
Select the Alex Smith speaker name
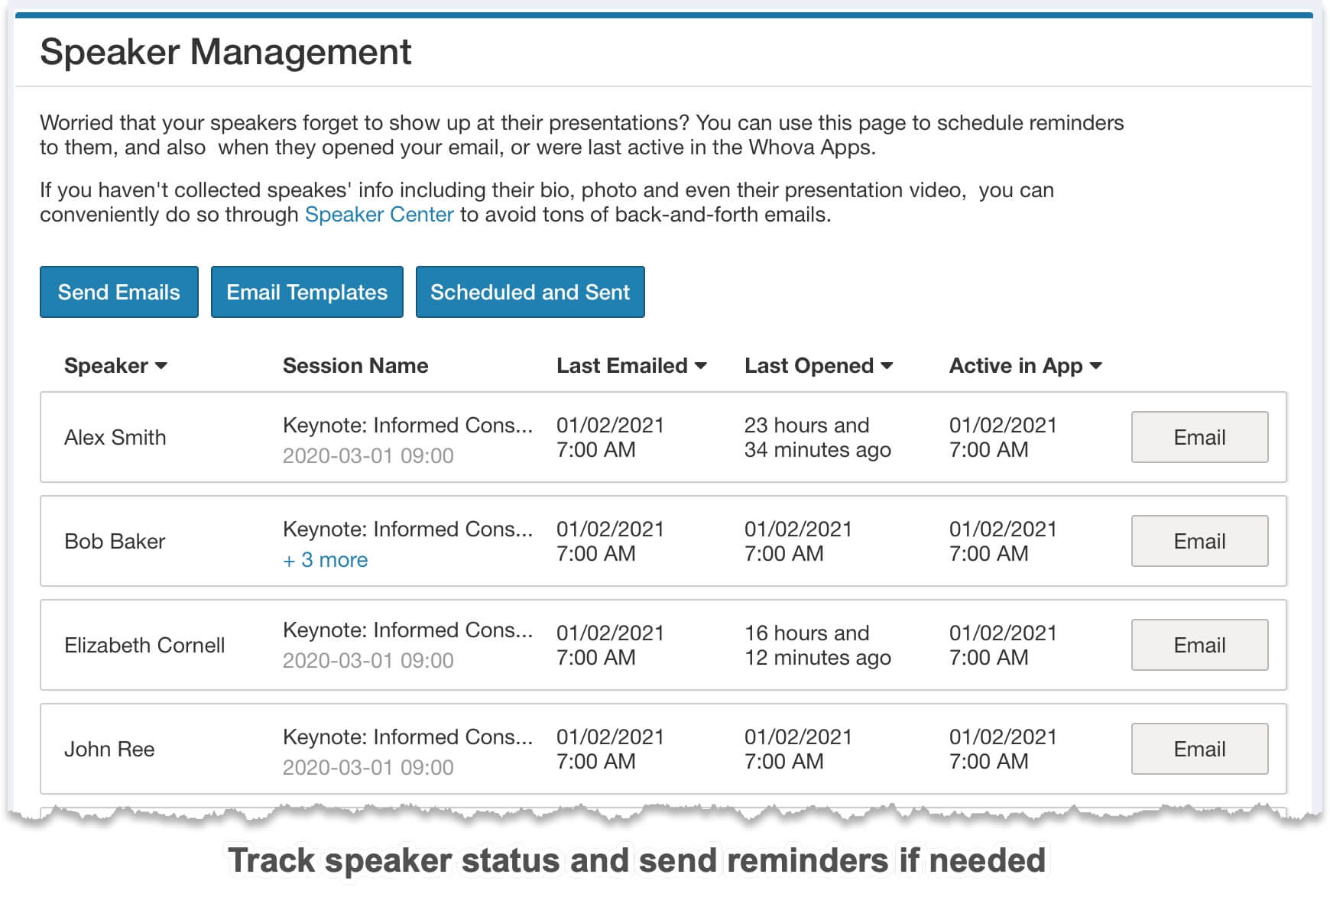click(115, 437)
